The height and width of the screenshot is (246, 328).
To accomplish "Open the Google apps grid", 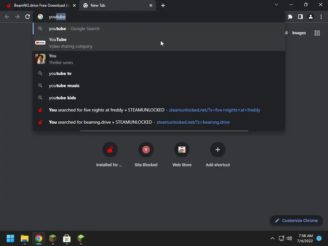I will (317, 33).
